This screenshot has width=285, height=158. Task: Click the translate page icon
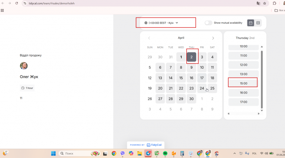point(258,3)
